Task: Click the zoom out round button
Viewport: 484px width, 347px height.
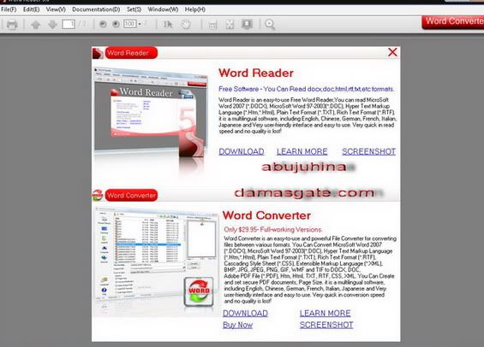Action: tap(103, 24)
